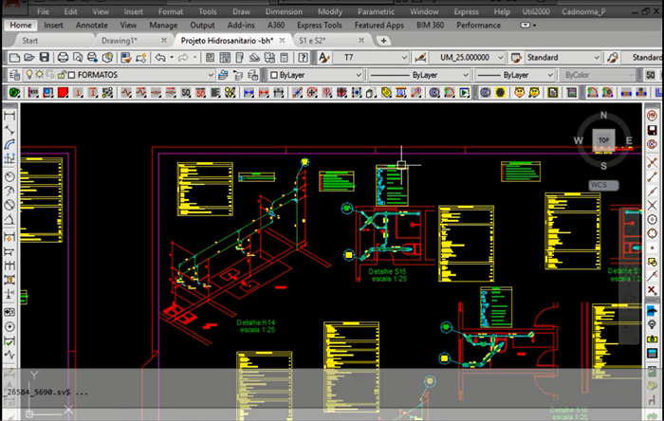The width and height of the screenshot is (664, 421).
Task: Open the File menu
Action: pyautogui.click(x=43, y=11)
